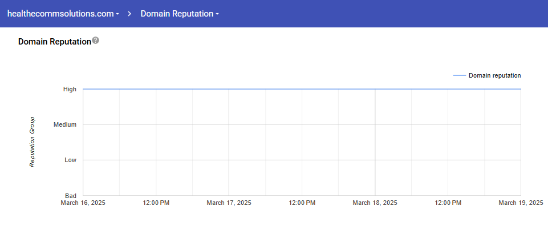
Task: Click the March 18, 2025 date label
Action: click(x=375, y=203)
